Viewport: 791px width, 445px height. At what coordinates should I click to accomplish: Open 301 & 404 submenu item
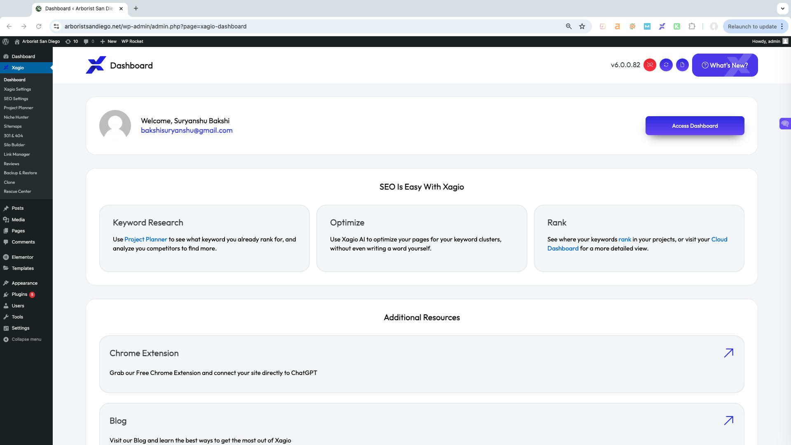(x=14, y=136)
